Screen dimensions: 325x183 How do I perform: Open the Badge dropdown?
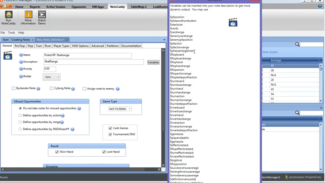point(52,77)
